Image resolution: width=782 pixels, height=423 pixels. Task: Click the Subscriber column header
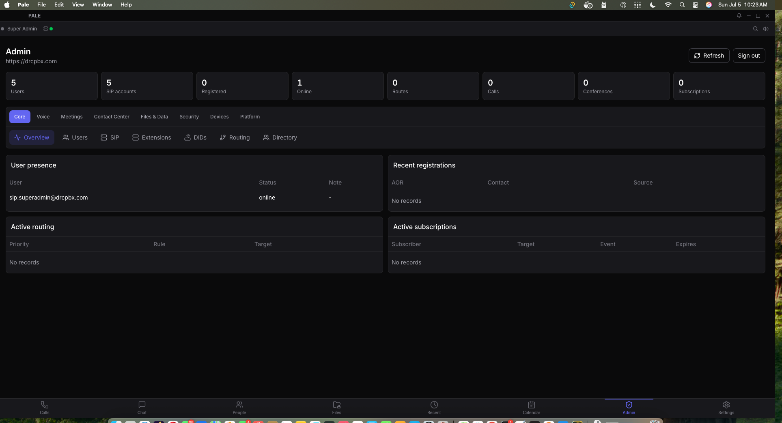tap(406, 245)
